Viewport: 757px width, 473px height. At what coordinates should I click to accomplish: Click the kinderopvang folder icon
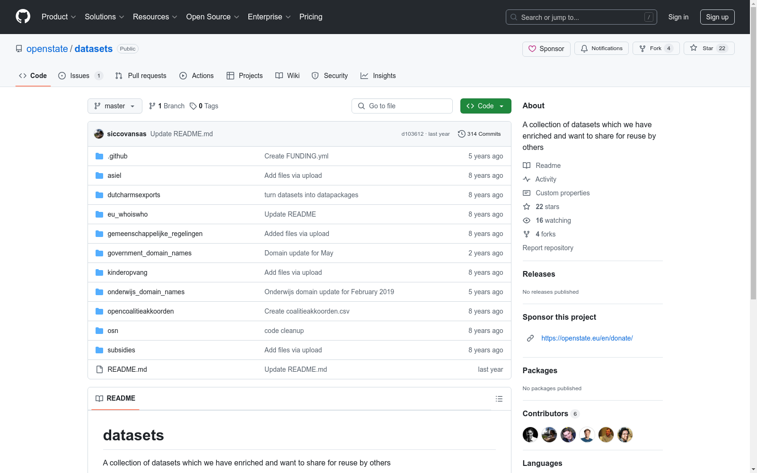(x=99, y=272)
